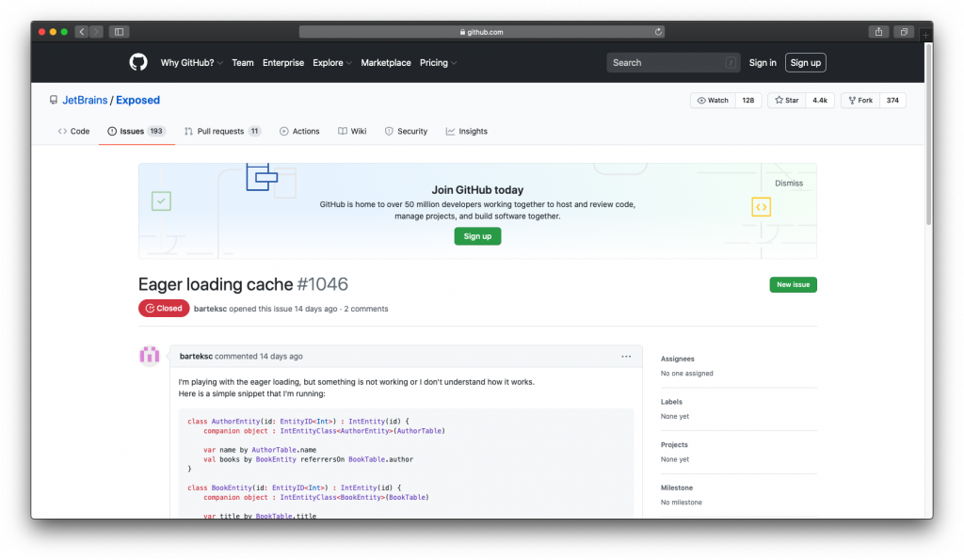Click the repository book icon
This screenshot has width=964, height=560.
[54, 100]
